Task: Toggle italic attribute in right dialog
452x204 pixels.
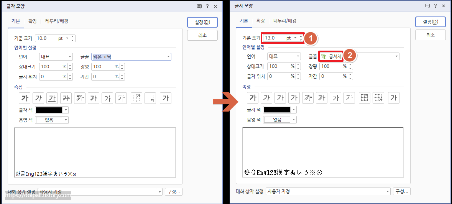Action: (266, 98)
